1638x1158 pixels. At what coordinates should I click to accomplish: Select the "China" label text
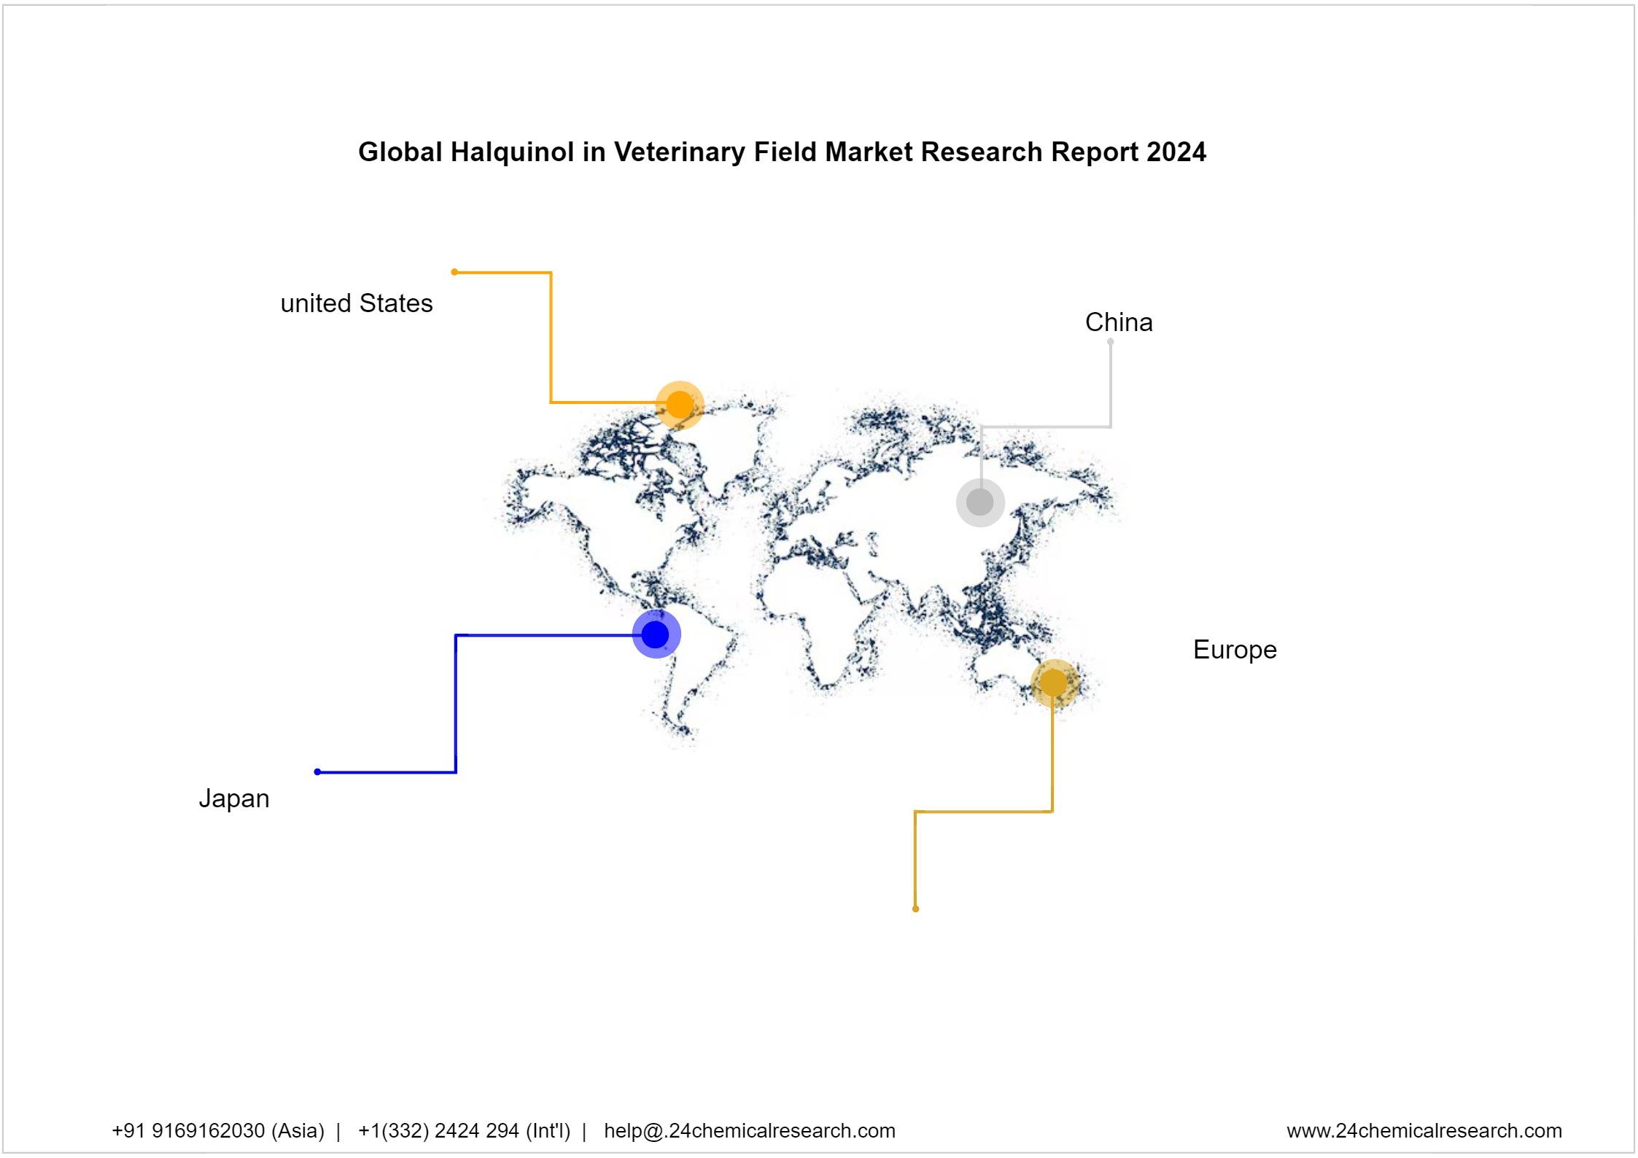pyautogui.click(x=1118, y=322)
